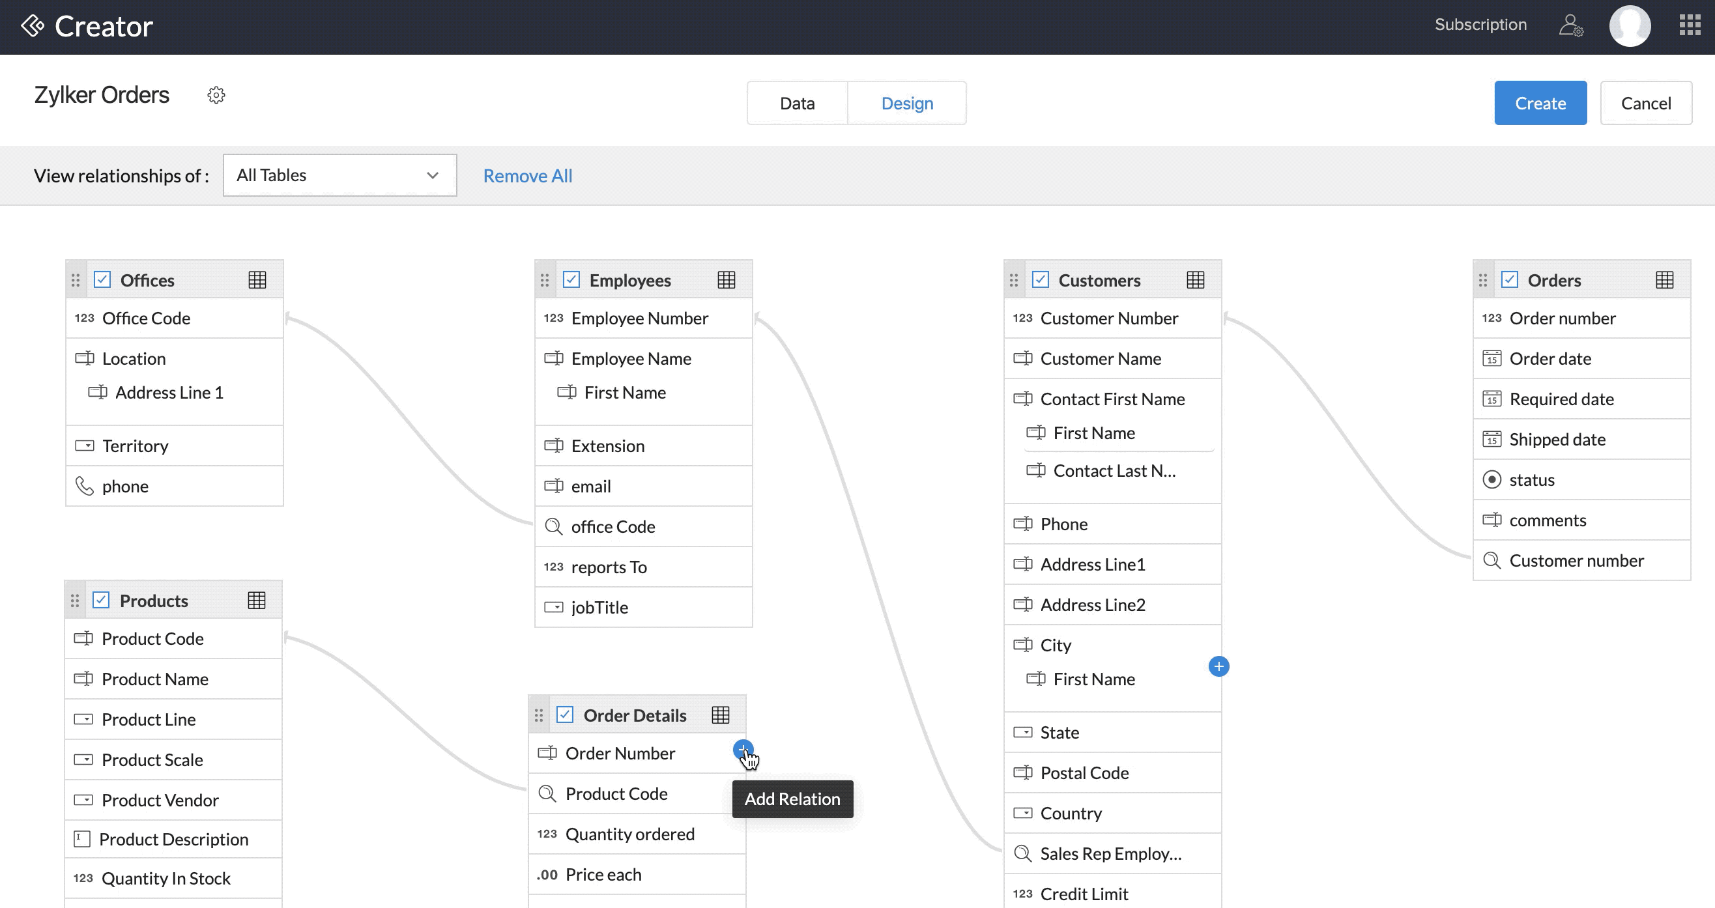Viewport: 1715px width, 908px height.
Task: Open user account settings icon
Action: click(1571, 25)
